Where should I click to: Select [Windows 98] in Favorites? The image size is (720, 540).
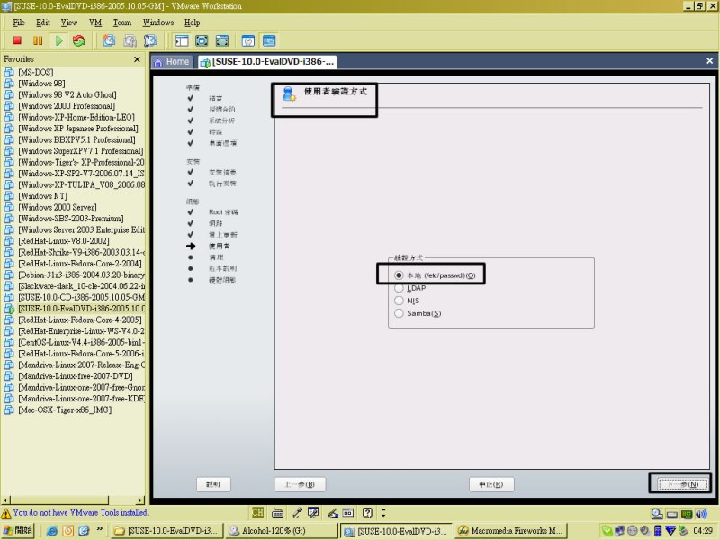click(x=41, y=84)
